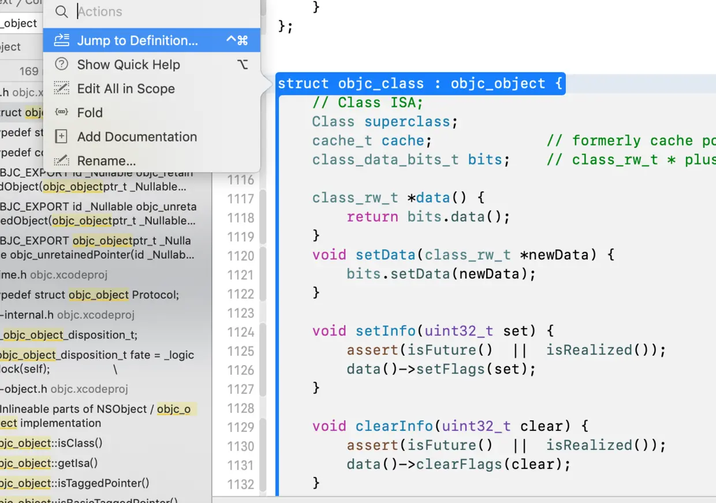Click the '// class_rw_t * plus' comment
This screenshot has height=503, width=716.
(x=631, y=160)
